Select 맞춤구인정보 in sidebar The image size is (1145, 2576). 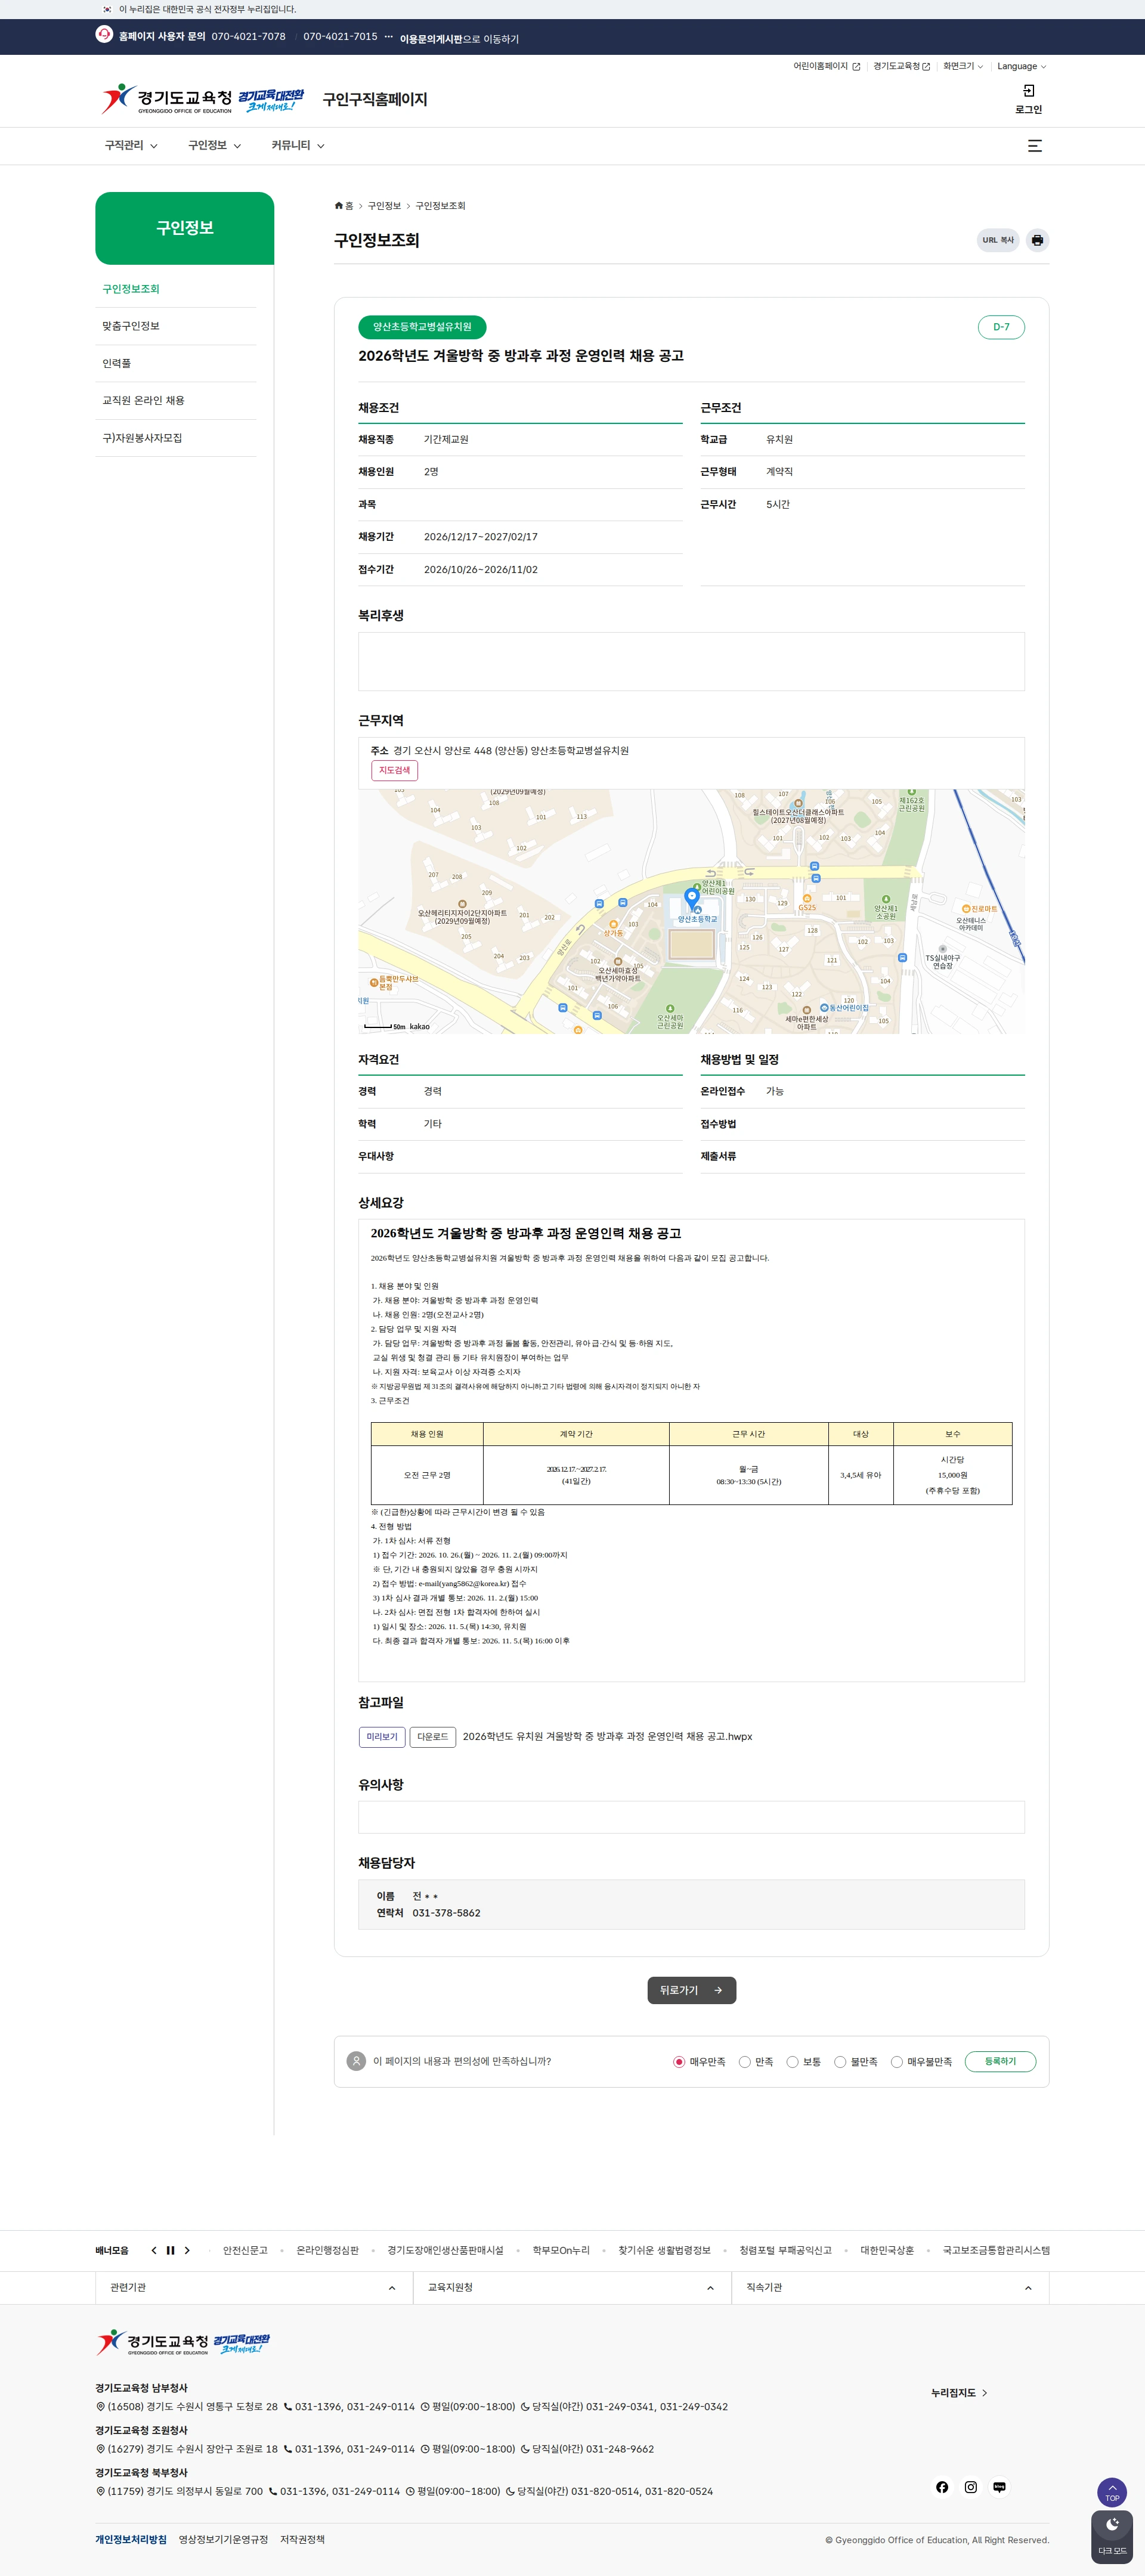(131, 326)
